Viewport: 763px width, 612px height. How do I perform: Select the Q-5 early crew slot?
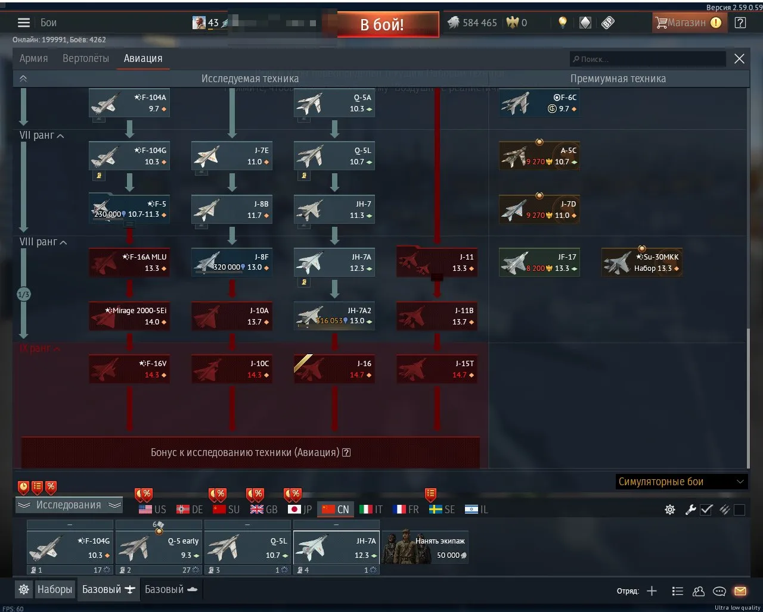pyautogui.click(x=159, y=547)
